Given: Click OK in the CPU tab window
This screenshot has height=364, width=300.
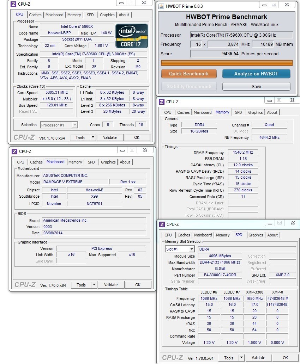Looking at the screenshot, I should point(137,137).
